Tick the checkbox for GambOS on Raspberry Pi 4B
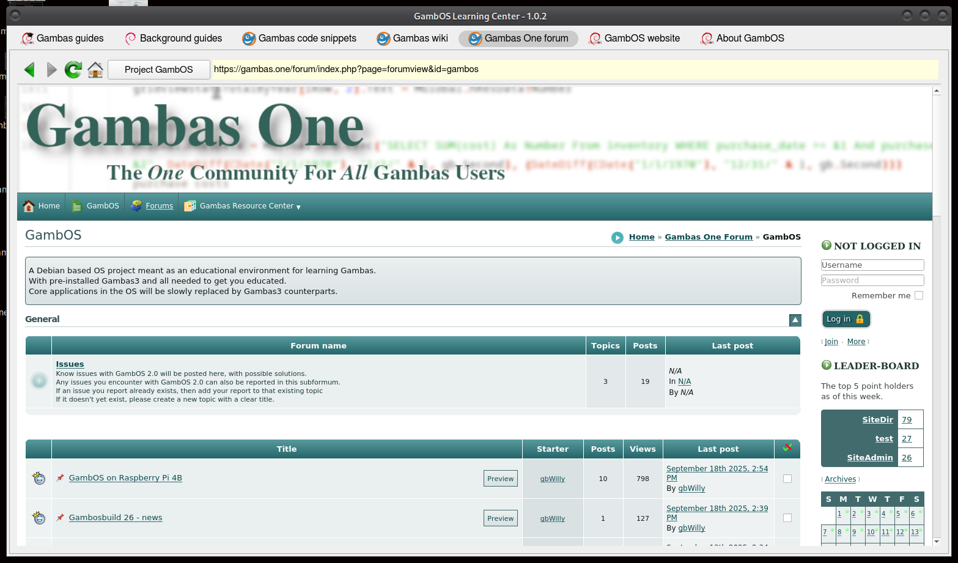 787,479
